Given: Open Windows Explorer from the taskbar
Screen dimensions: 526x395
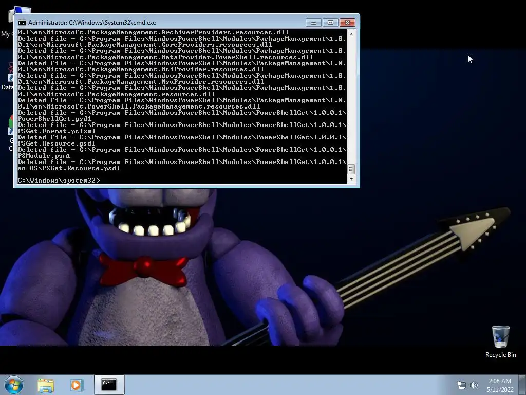Looking at the screenshot, I should pos(46,385).
